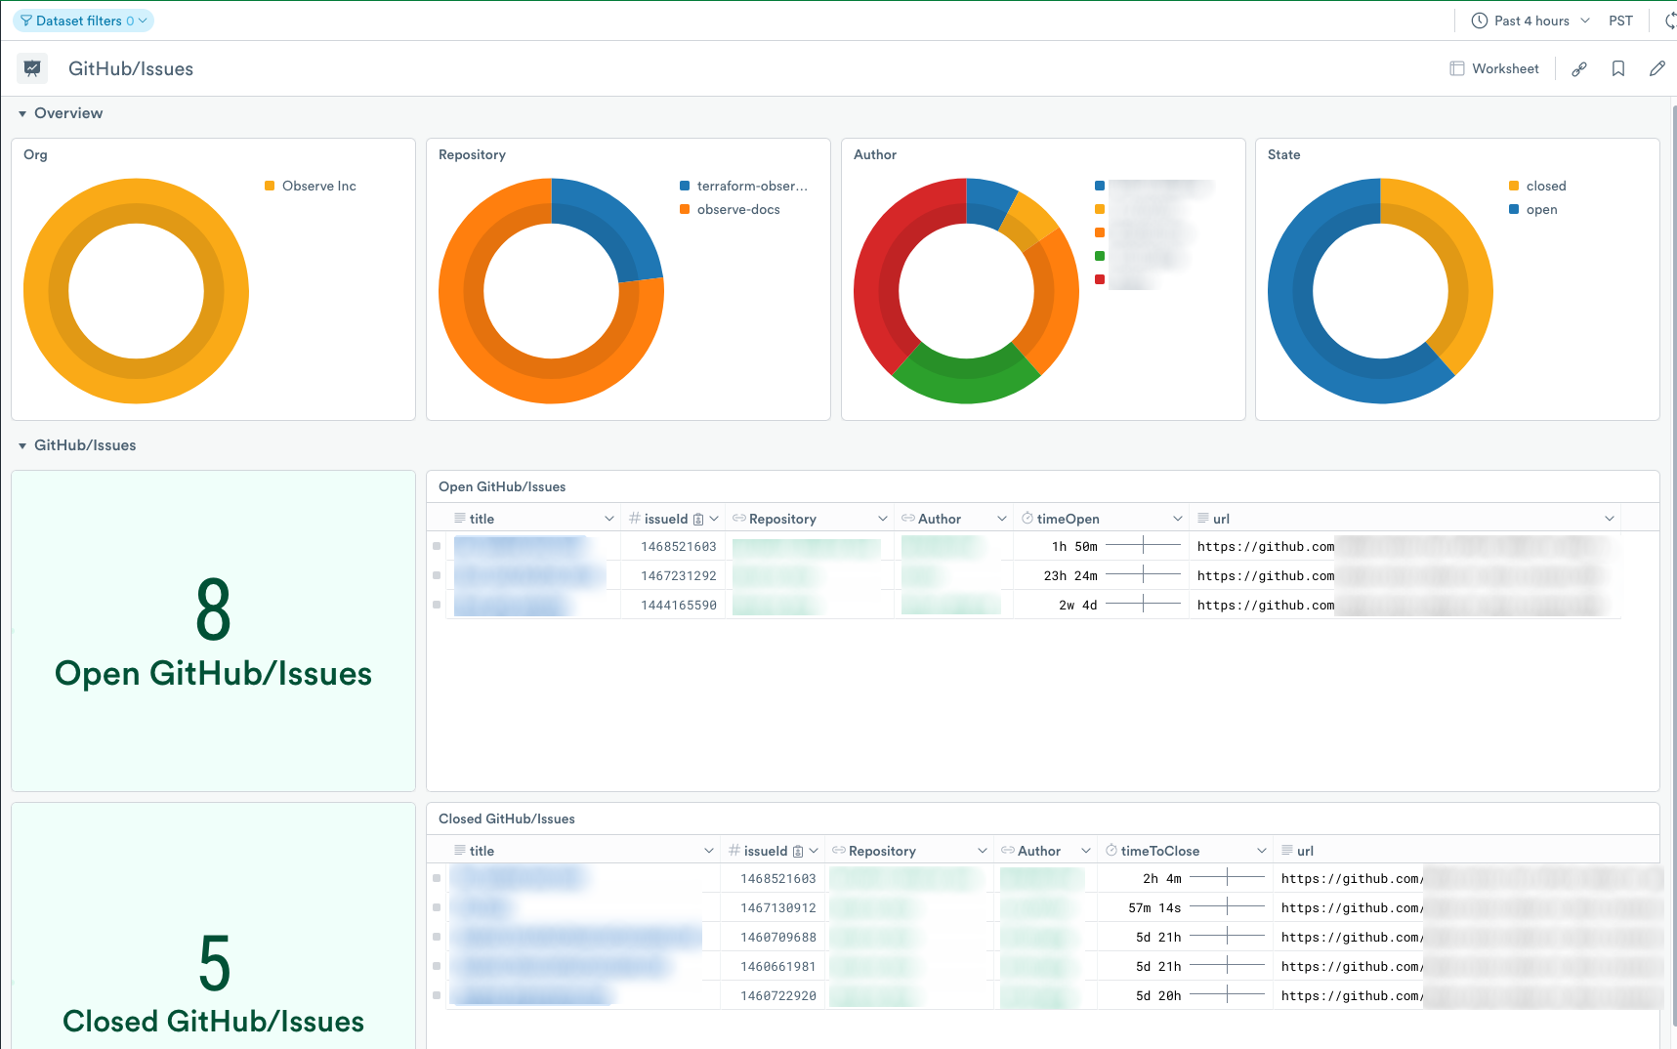This screenshot has width=1677, height=1049.
Task: Click the red Author legend swatch
Action: pyautogui.click(x=1100, y=279)
